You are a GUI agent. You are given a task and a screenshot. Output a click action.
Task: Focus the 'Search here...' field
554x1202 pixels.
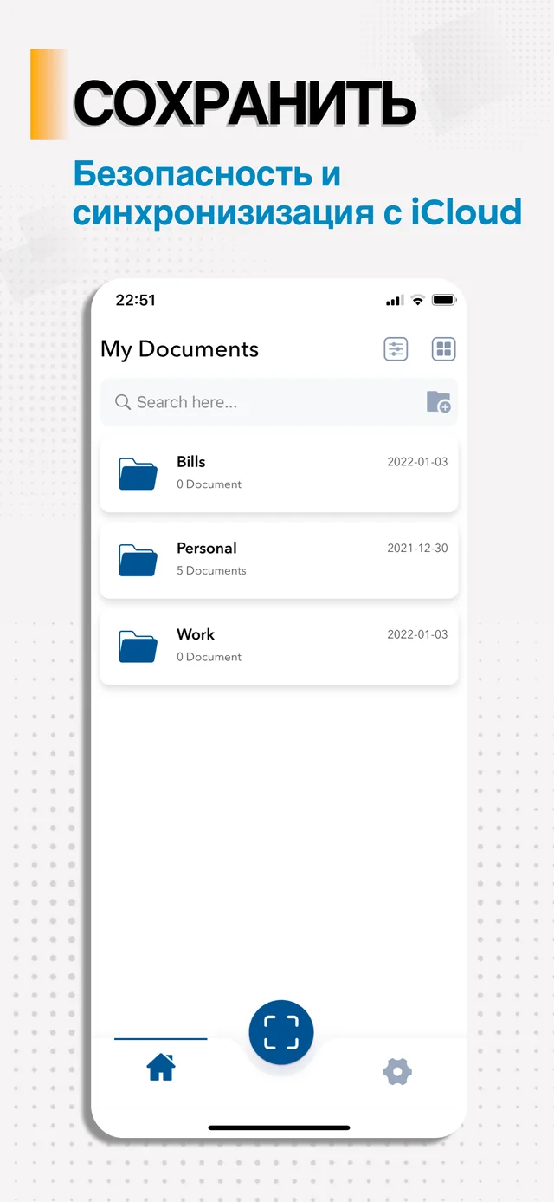(x=279, y=402)
